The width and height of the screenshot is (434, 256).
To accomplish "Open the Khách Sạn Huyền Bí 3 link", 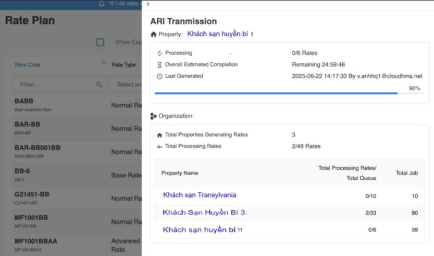I will tap(204, 212).
